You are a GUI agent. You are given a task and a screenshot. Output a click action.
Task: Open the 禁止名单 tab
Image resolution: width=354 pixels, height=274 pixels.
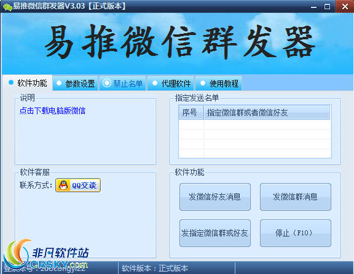click(123, 84)
